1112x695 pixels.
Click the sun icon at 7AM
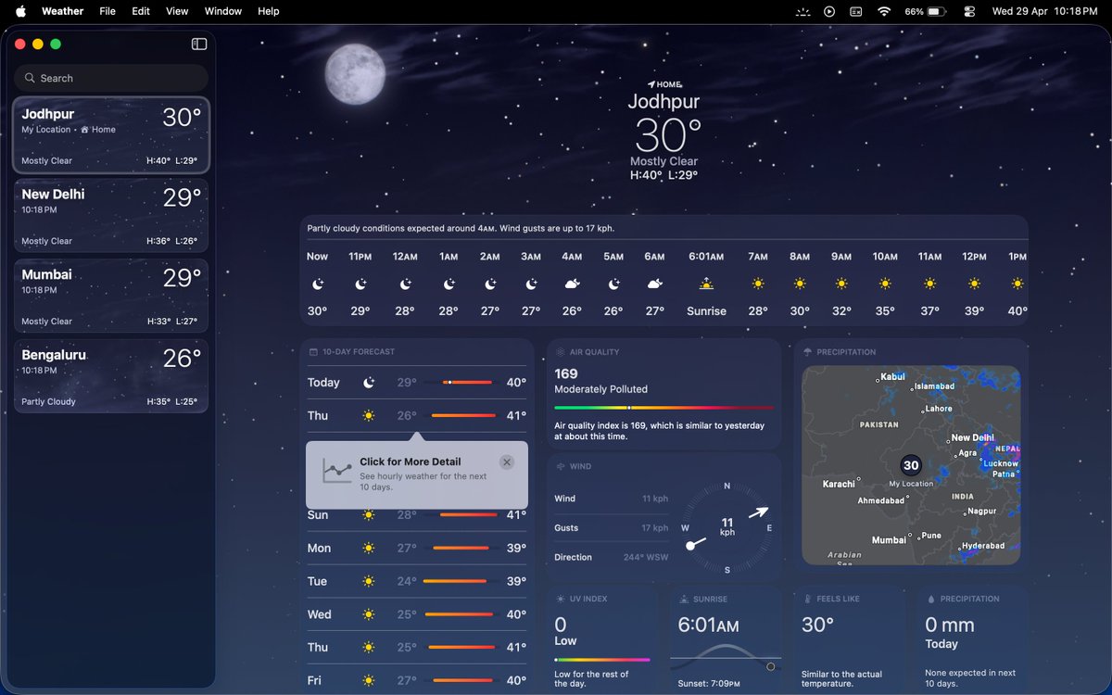coord(758,284)
